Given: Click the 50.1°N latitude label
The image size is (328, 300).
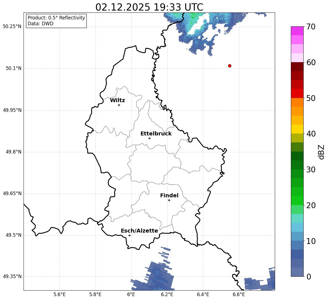Looking at the screenshot, I should coord(14,69).
